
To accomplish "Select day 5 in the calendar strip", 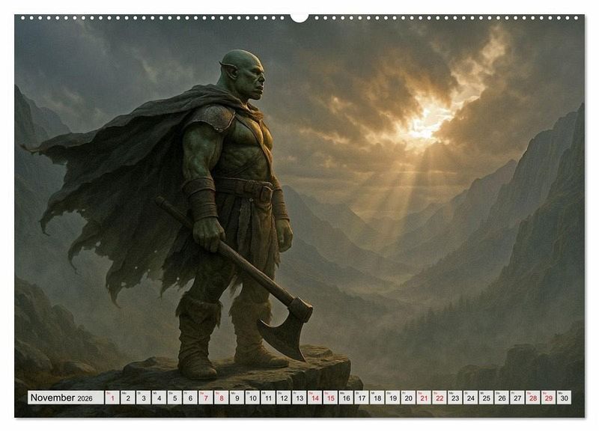I will coord(174,398).
